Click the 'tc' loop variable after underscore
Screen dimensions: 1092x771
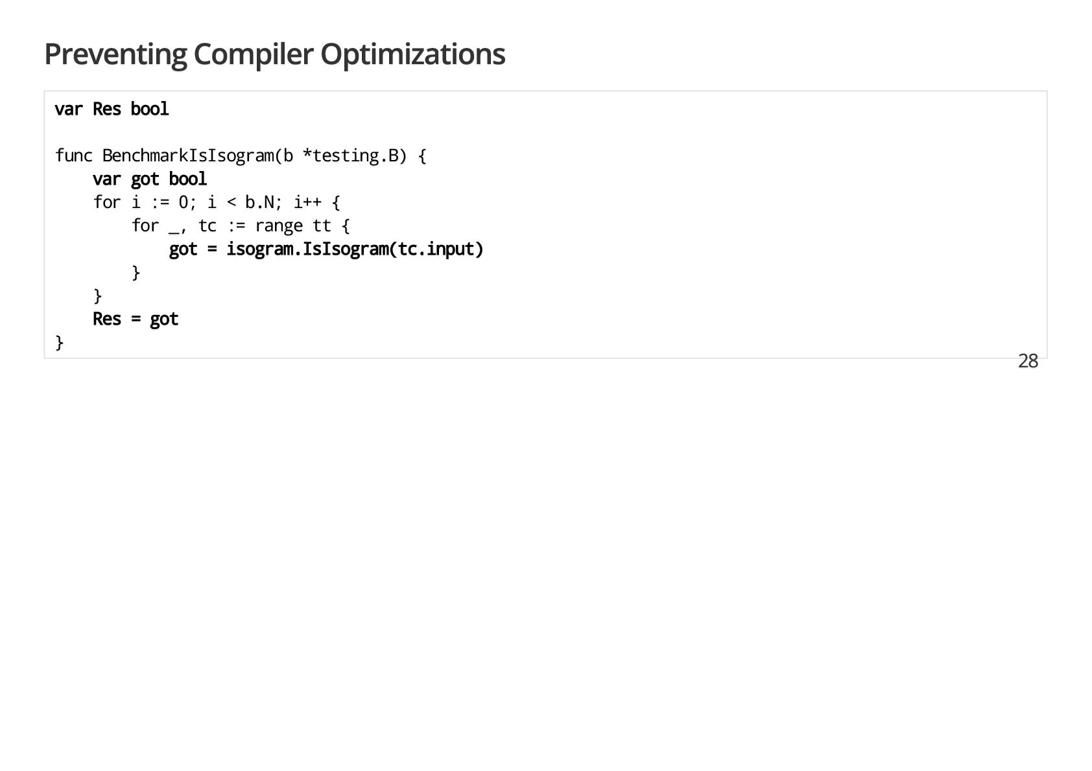[x=208, y=225]
